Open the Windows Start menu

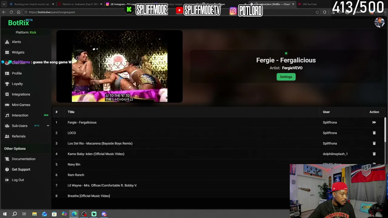click(x=5, y=214)
